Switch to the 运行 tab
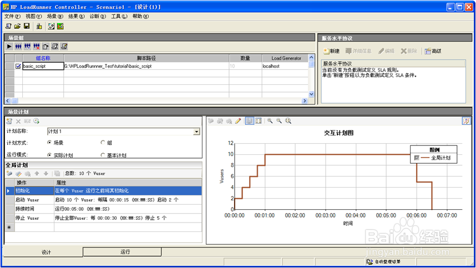This screenshot has height=268, width=476. tap(123, 252)
